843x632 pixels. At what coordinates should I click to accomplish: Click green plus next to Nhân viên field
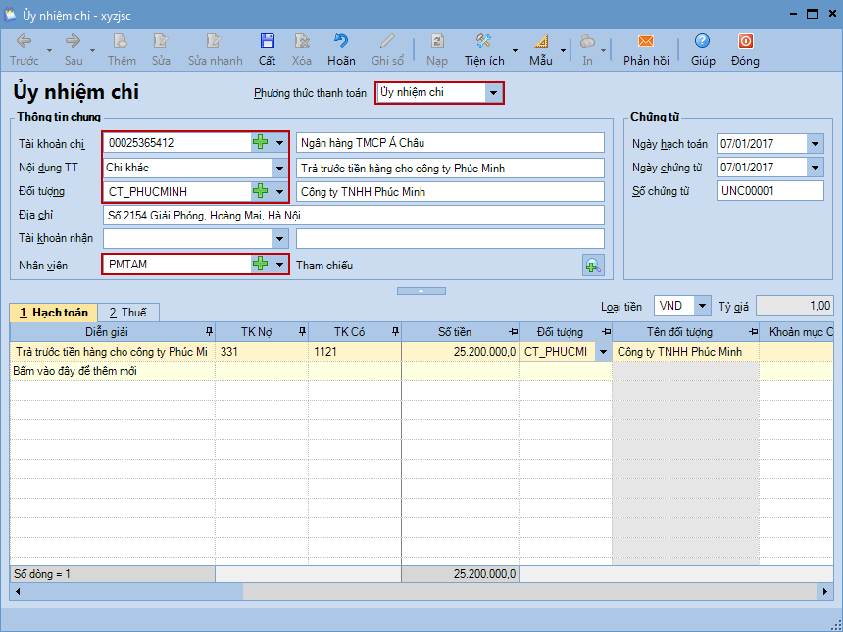(x=260, y=264)
